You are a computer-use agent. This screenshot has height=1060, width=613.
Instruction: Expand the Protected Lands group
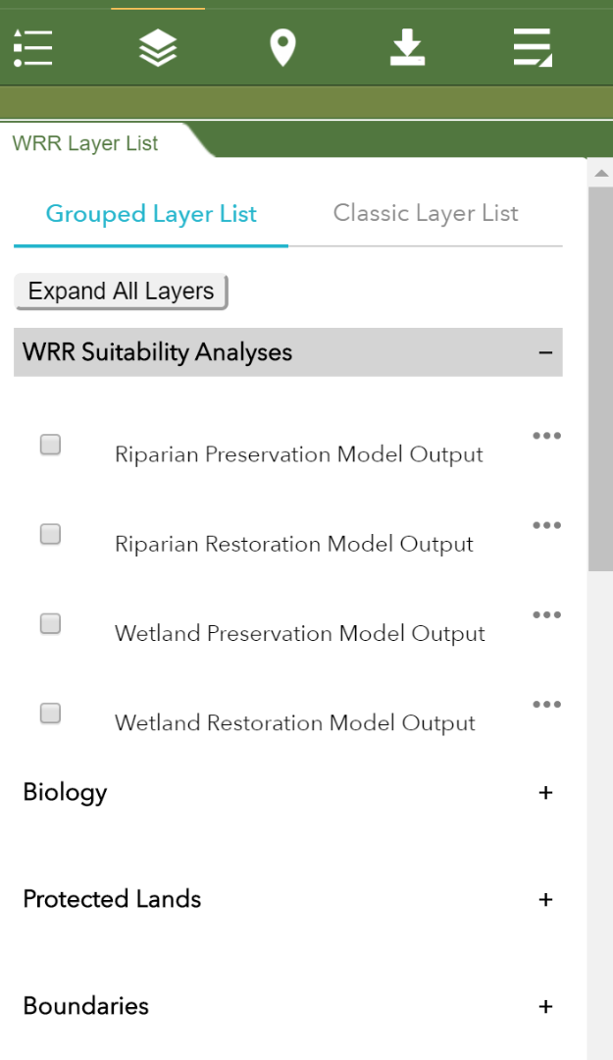(545, 899)
